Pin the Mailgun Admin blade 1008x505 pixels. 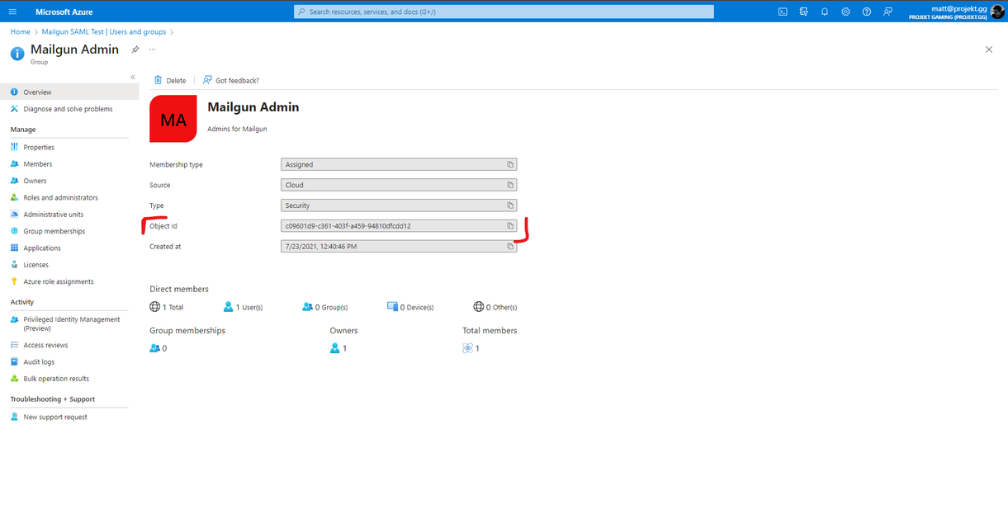[x=135, y=50]
